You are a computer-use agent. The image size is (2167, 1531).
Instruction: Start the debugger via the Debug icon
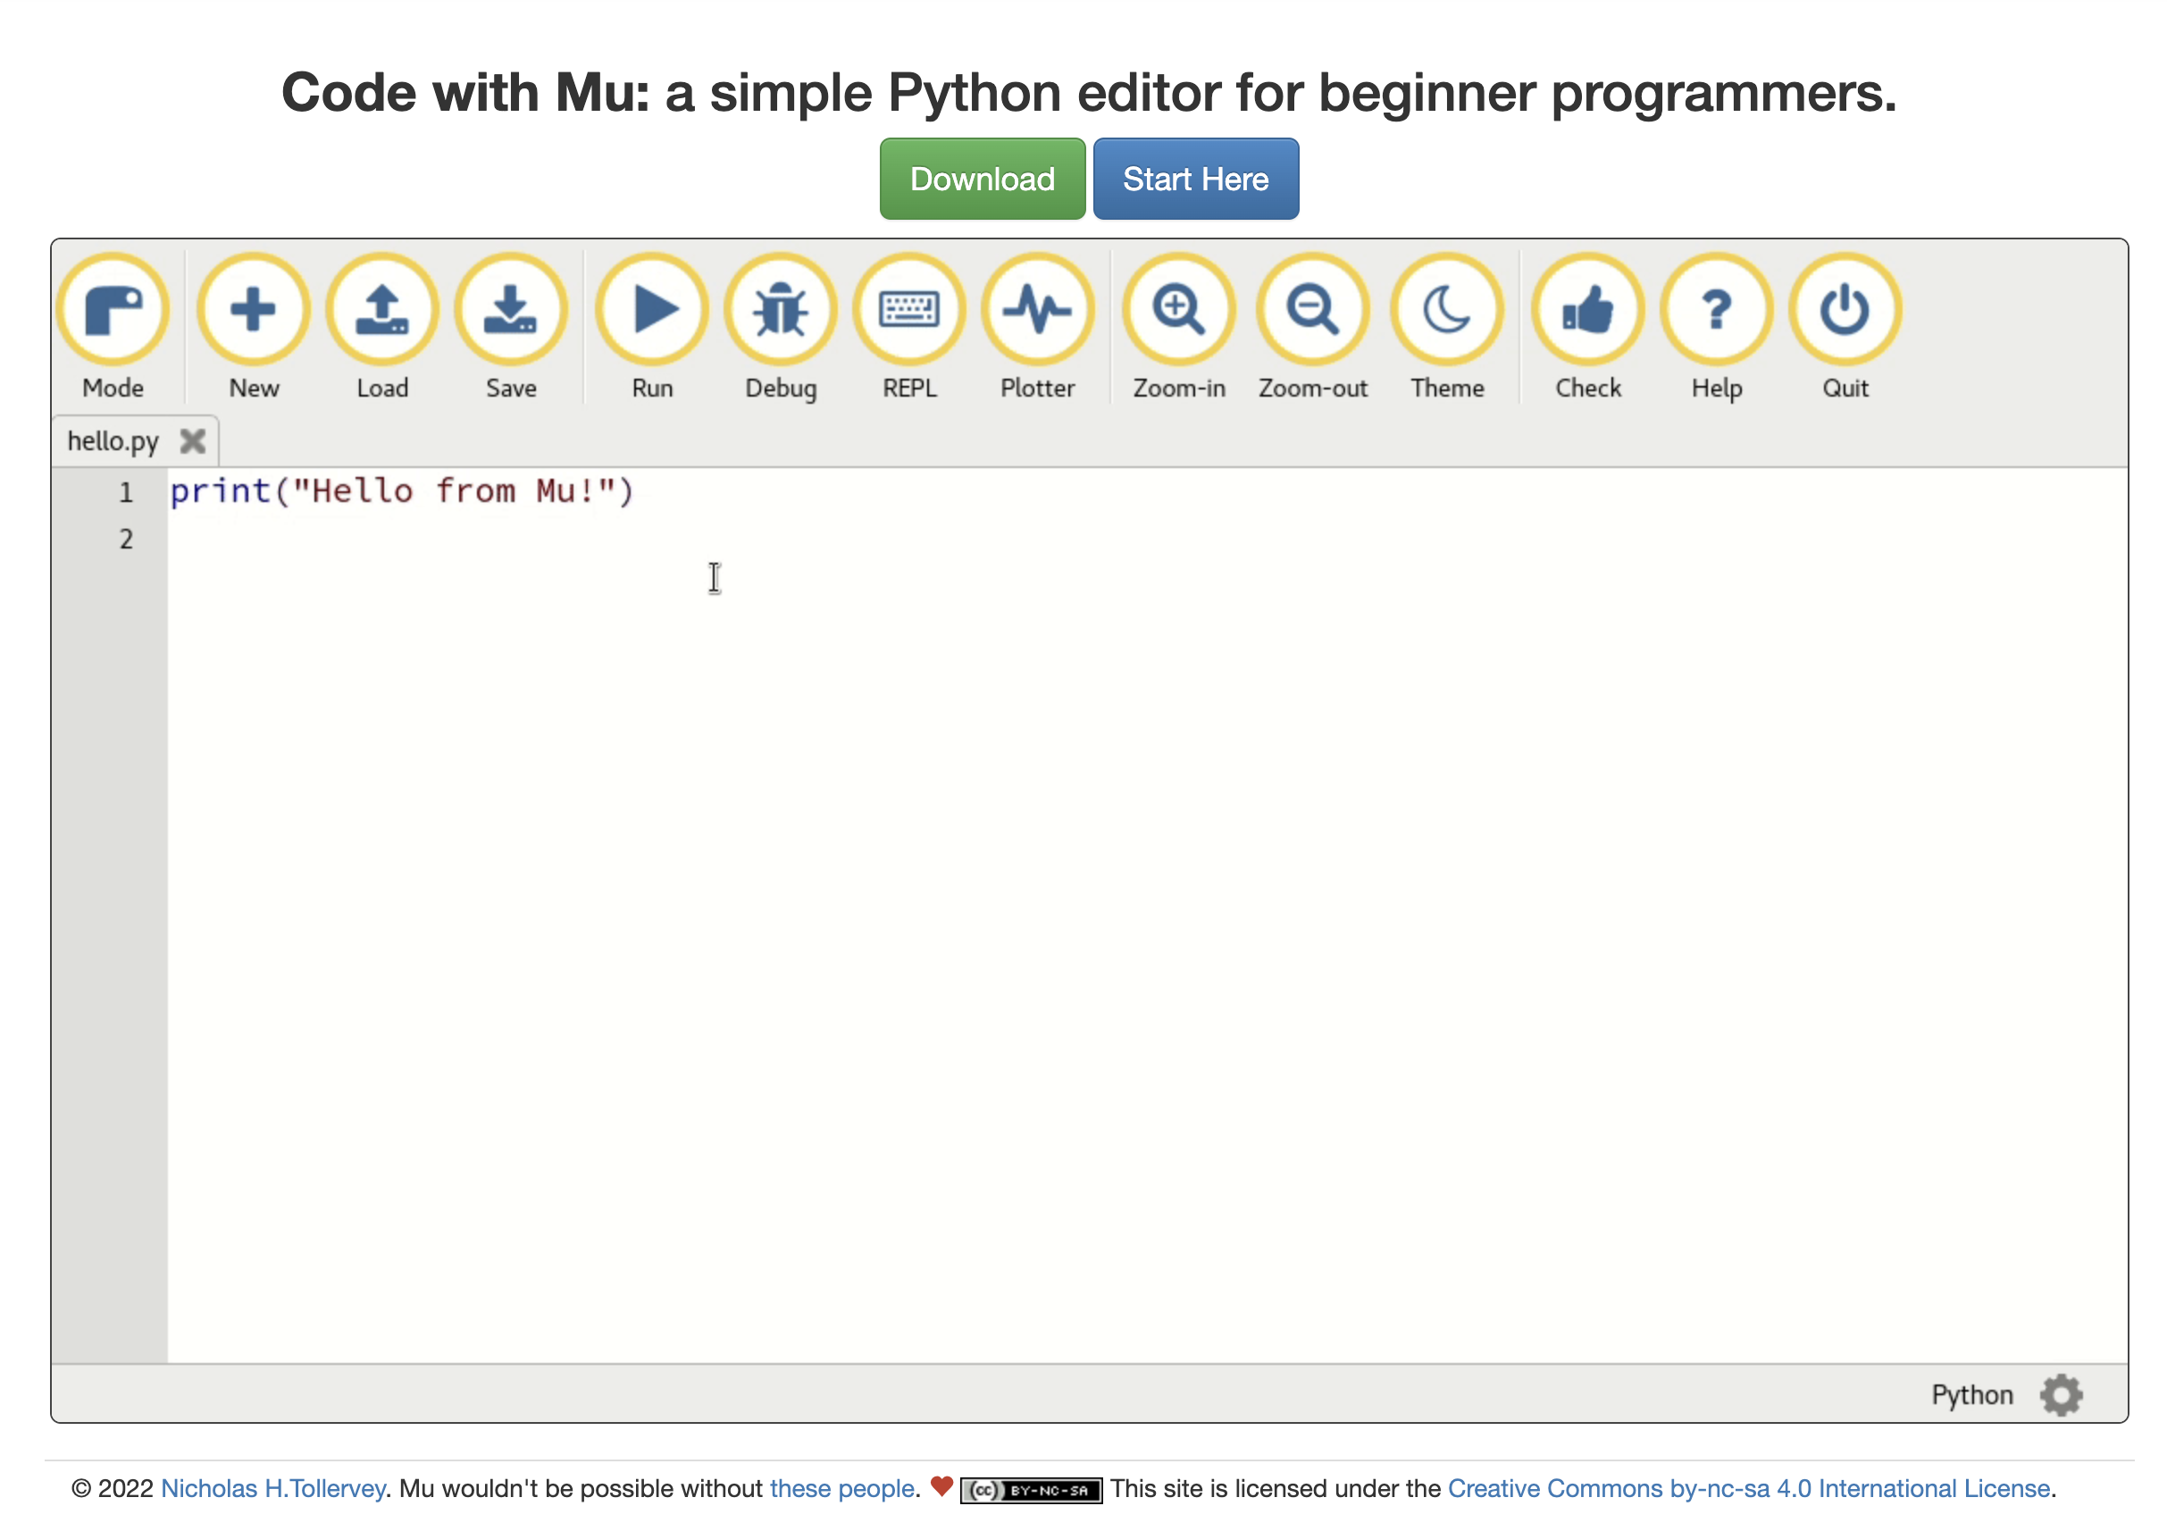pos(781,309)
